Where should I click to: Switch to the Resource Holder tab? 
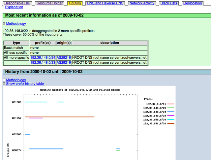click(49, 3)
